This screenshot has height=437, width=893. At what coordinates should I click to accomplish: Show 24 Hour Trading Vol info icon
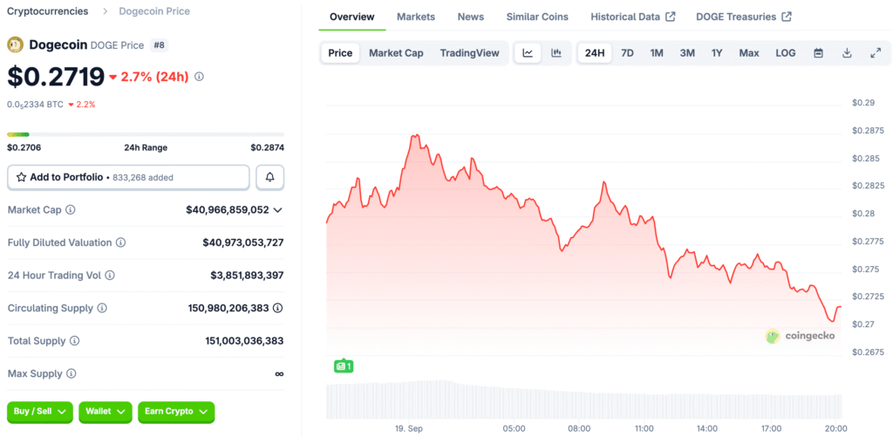pyautogui.click(x=110, y=275)
